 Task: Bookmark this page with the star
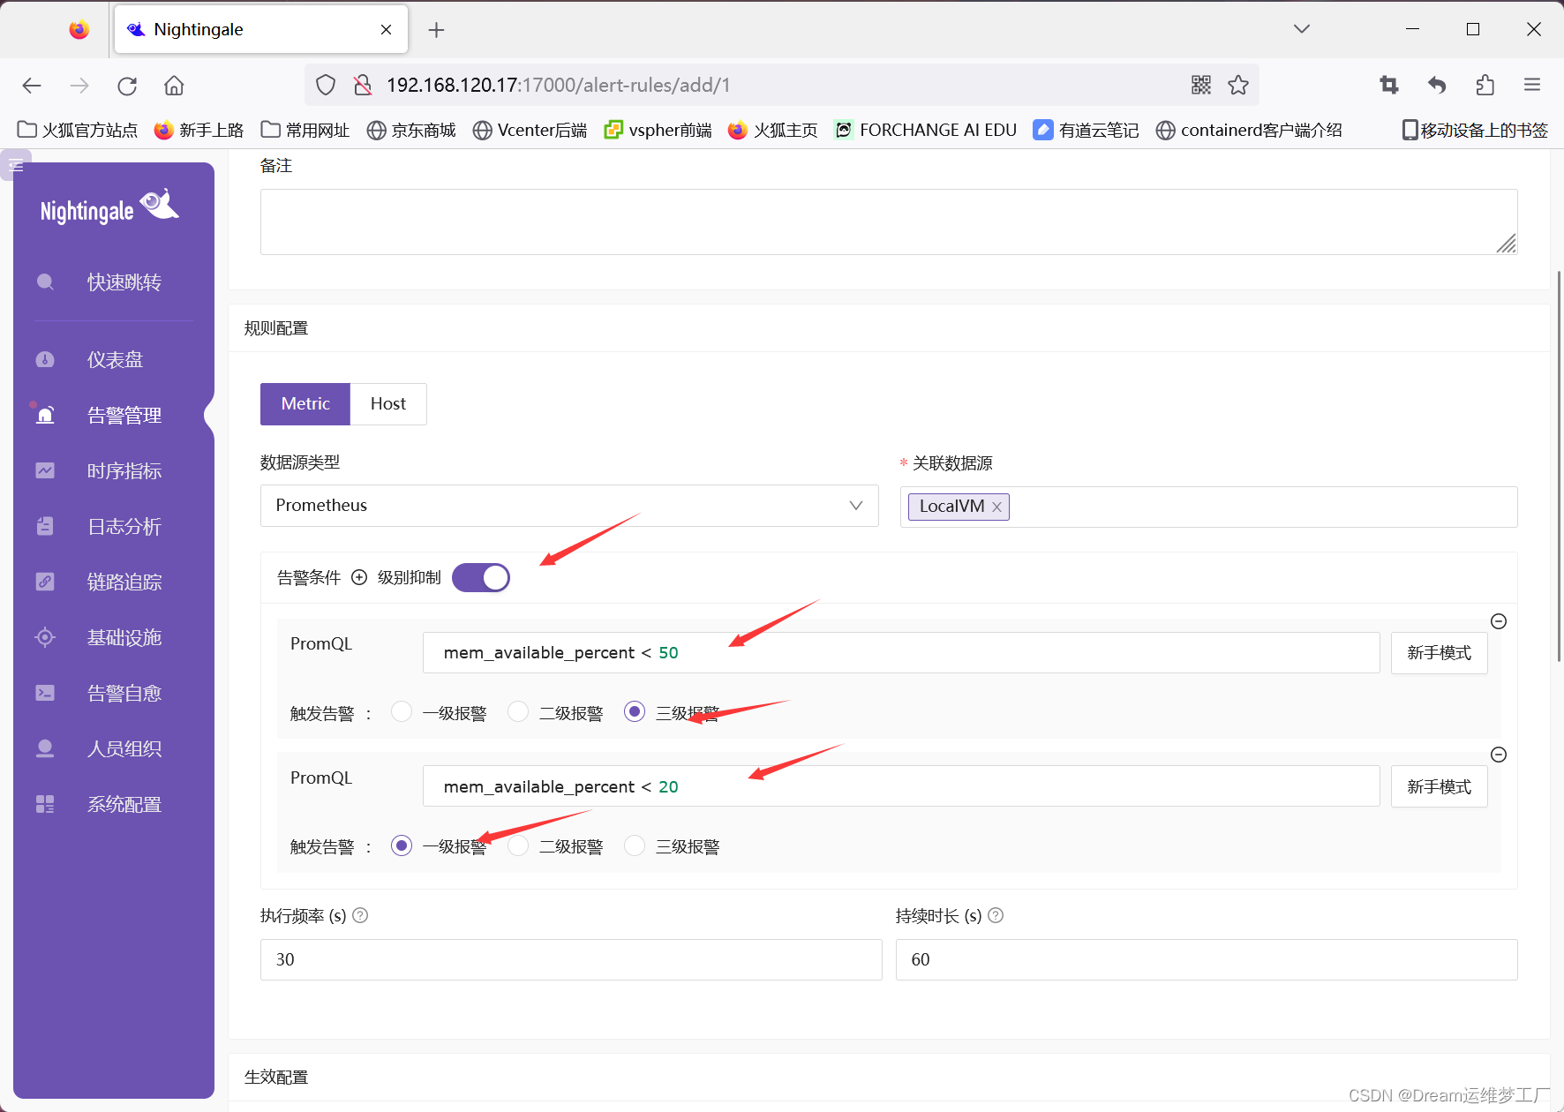click(x=1238, y=85)
